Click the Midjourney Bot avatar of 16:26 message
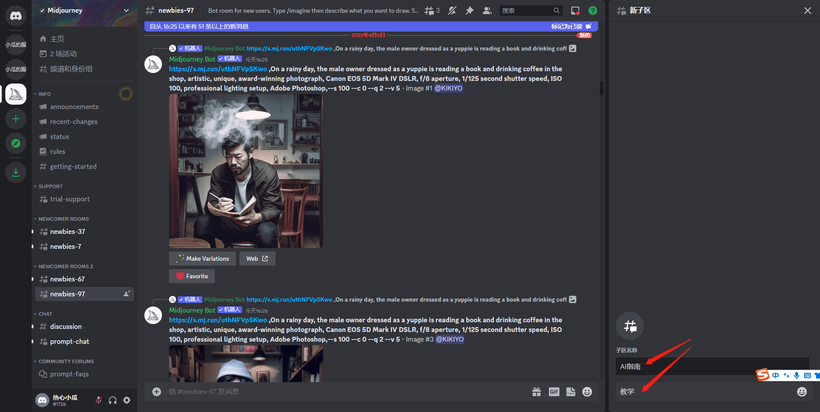The height and width of the screenshot is (412, 820). 153,316
